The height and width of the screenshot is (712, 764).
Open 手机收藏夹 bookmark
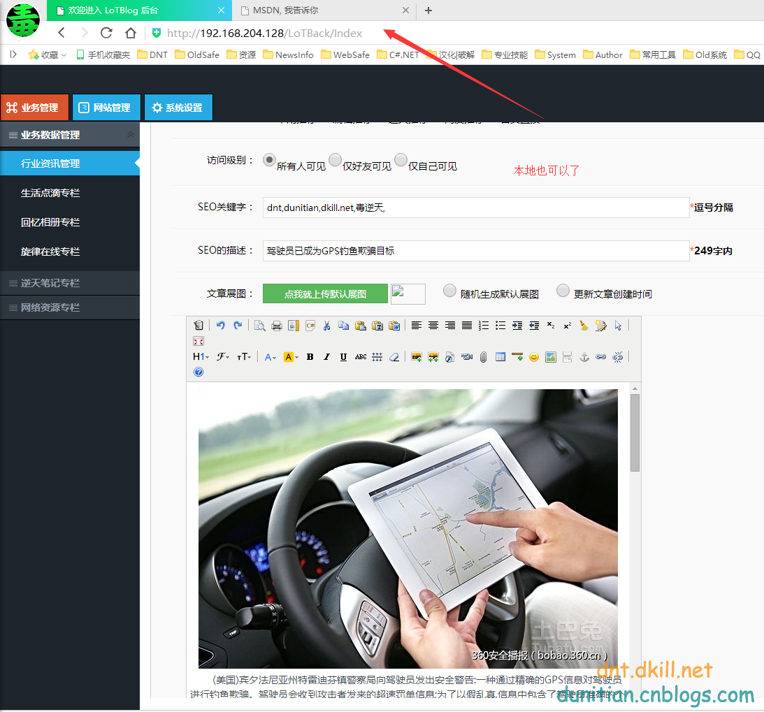click(x=103, y=55)
